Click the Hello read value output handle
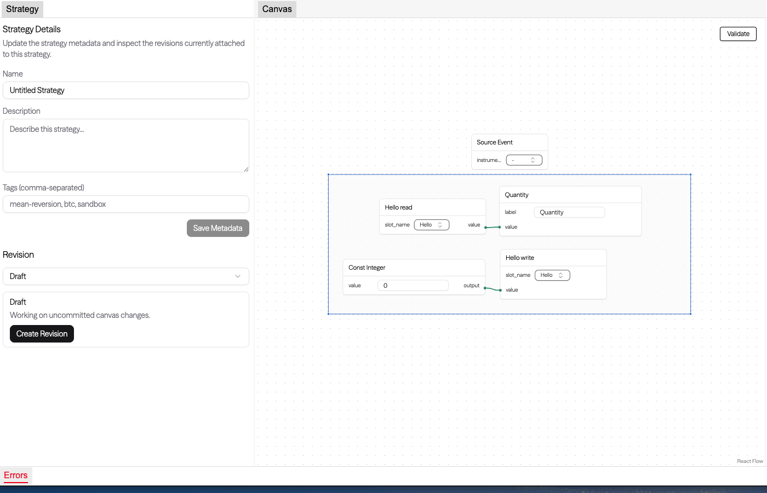 486,228
